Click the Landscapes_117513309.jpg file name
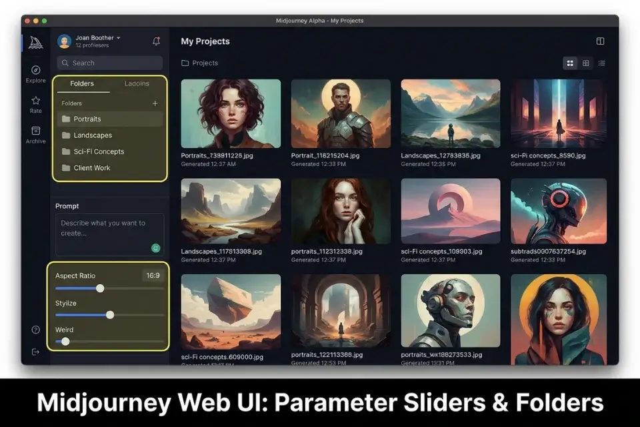Viewport: 640px width, 427px height. click(x=221, y=252)
